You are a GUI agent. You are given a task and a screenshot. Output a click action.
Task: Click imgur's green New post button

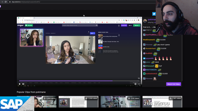point(29,25)
